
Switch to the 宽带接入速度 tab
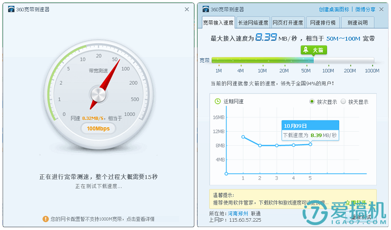pyautogui.click(x=218, y=23)
